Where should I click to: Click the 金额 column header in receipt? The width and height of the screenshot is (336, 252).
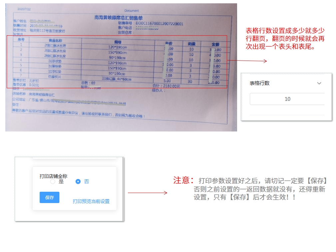click(215, 44)
